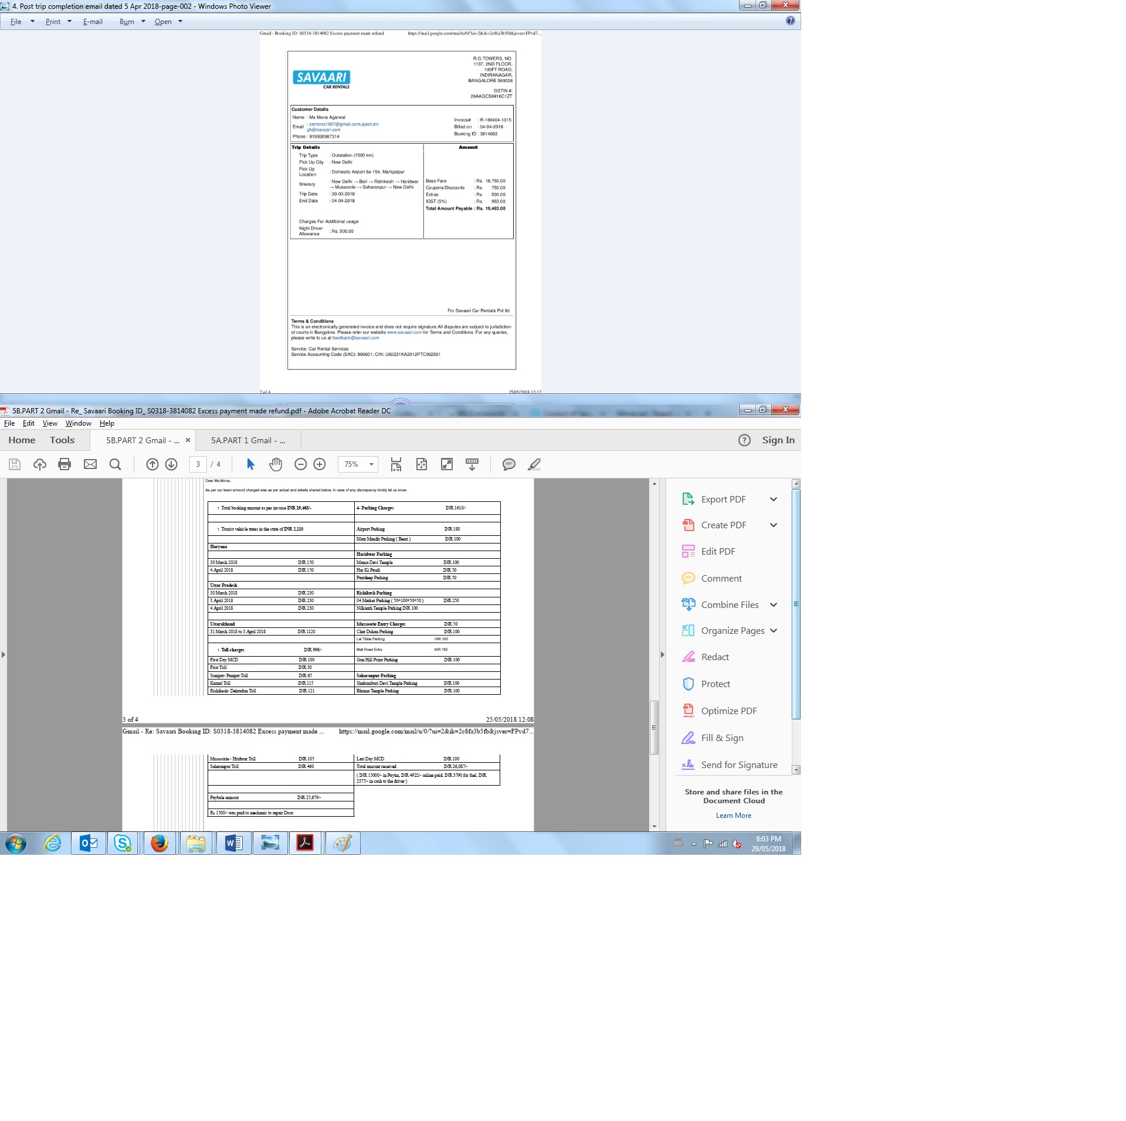Select the Highlight text pen tool
The width and height of the screenshot is (1126, 1121).
[x=534, y=464]
